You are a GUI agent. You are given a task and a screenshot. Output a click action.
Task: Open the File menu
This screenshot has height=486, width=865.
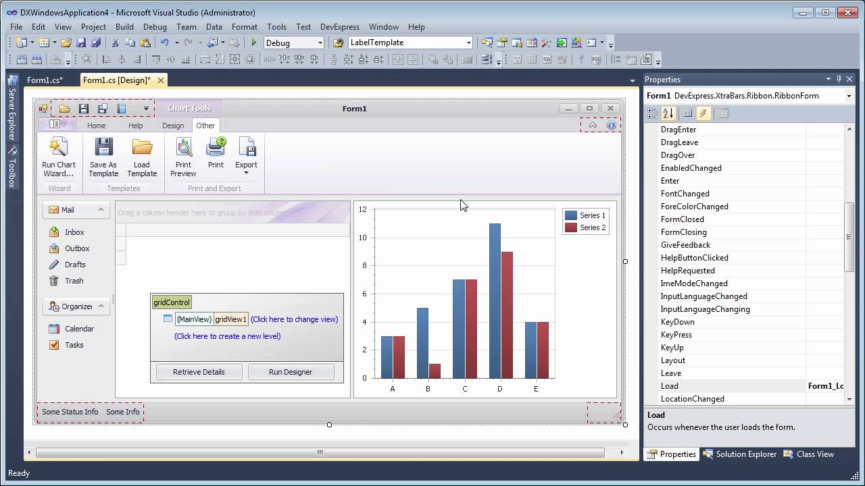16,27
